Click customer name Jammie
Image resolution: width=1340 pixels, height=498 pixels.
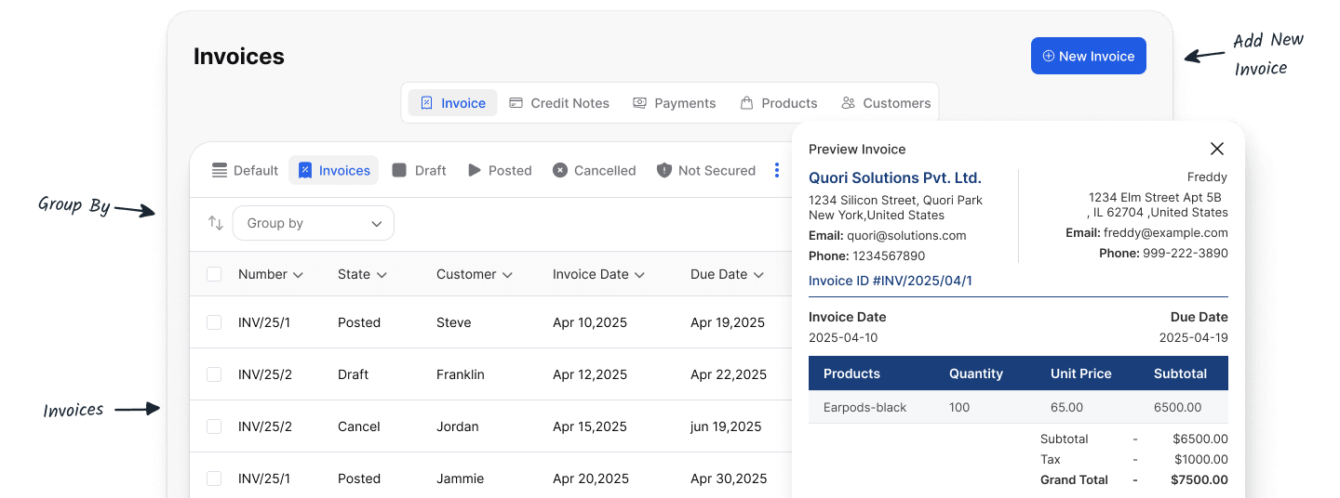[461, 478]
